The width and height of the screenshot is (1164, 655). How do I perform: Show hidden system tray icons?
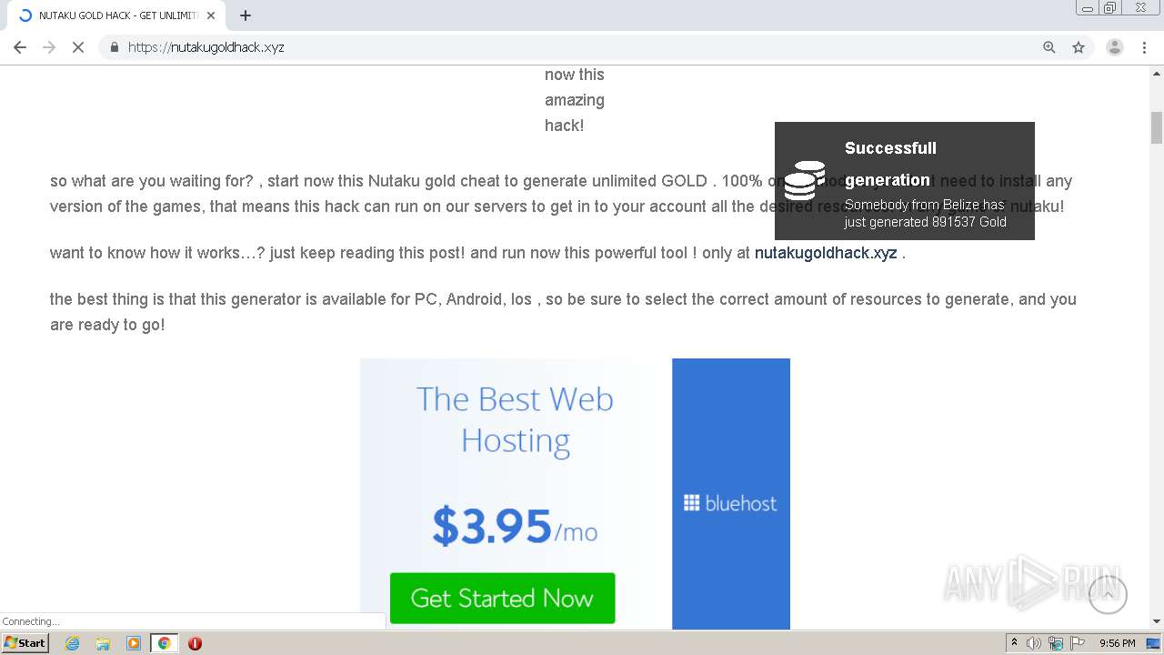[x=1014, y=643]
